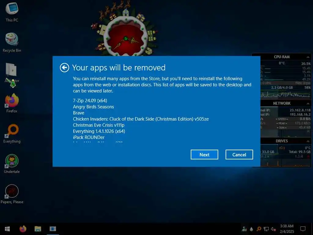Screen dimensions: 313x235
Task: Open the Windows Start menu
Action: coord(7,229)
